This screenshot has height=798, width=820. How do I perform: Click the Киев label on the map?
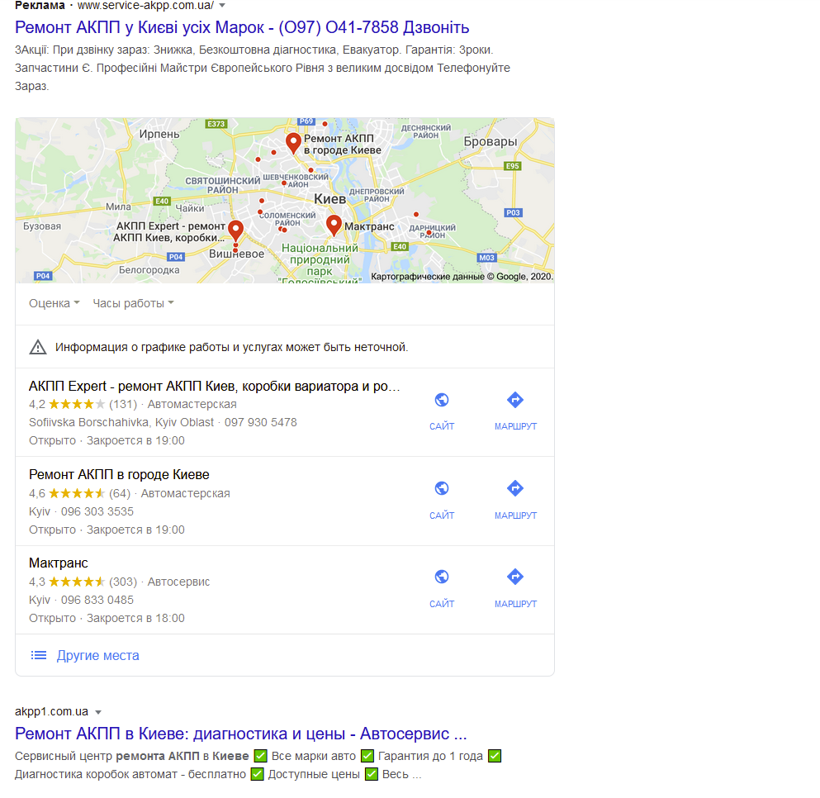click(x=330, y=199)
